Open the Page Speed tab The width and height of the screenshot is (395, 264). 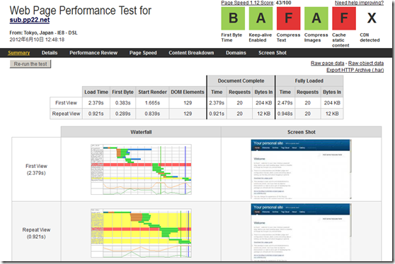pyautogui.click(x=143, y=53)
